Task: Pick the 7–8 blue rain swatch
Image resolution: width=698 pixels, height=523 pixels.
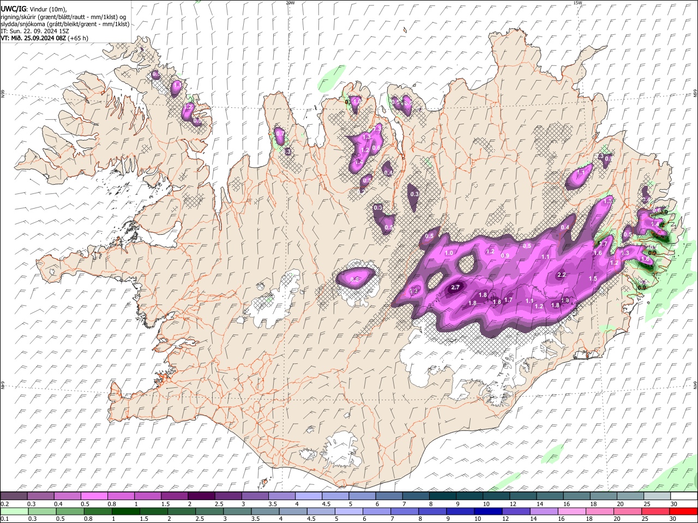Action: 405,511
